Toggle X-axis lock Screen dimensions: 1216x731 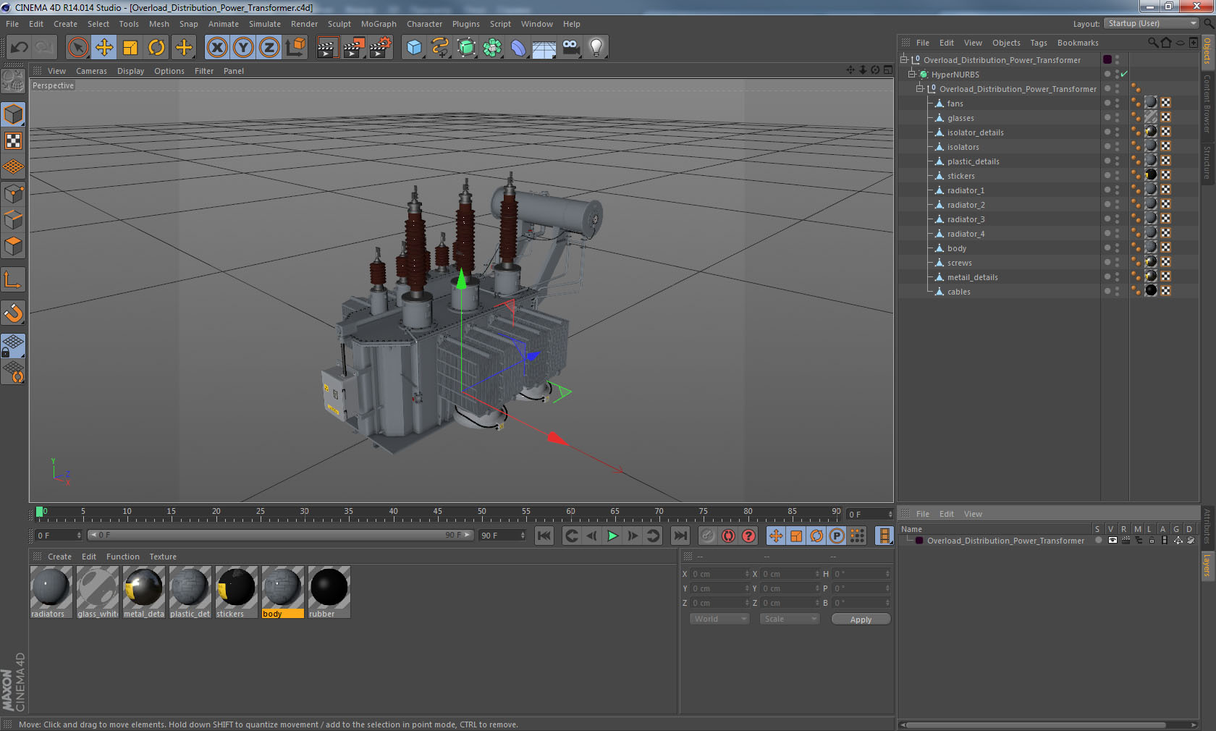pos(216,48)
